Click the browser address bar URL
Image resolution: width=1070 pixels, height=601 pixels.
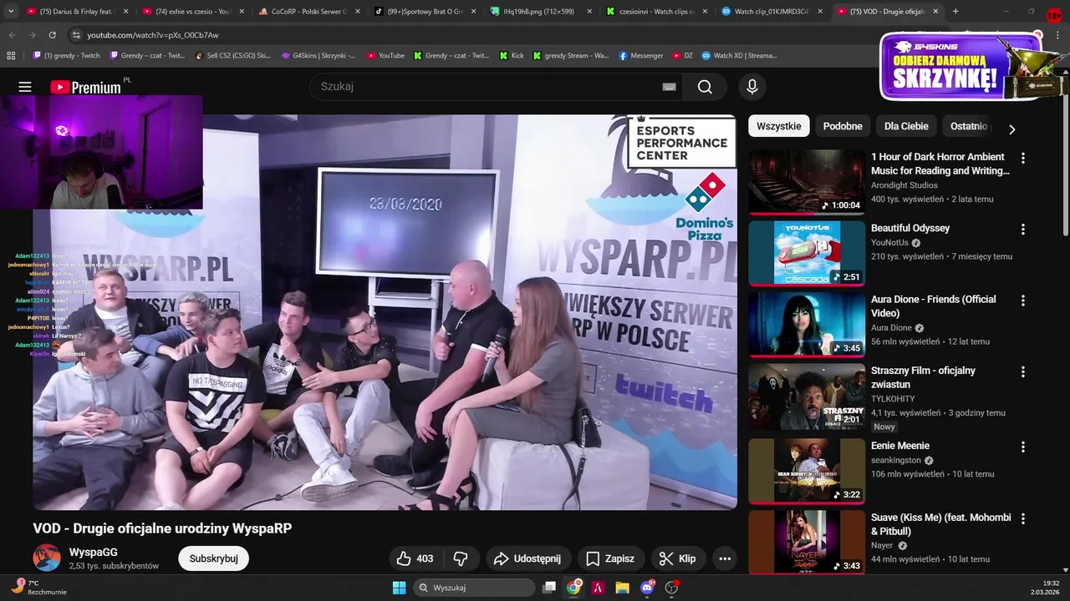click(x=153, y=35)
